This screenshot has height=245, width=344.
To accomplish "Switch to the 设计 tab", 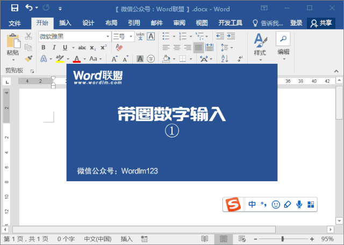I will click(x=88, y=23).
